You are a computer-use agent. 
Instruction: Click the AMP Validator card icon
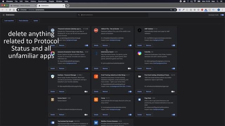click(140, 30)
